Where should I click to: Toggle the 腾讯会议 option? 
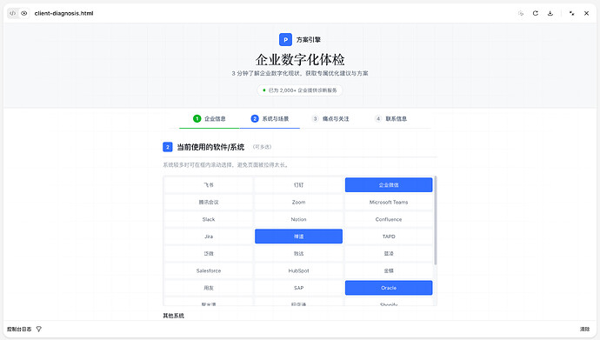coord(209,203)
